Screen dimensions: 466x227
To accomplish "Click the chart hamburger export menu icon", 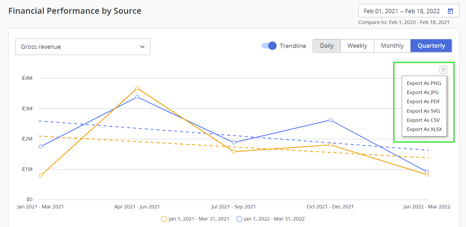I will tap(443, 70).
